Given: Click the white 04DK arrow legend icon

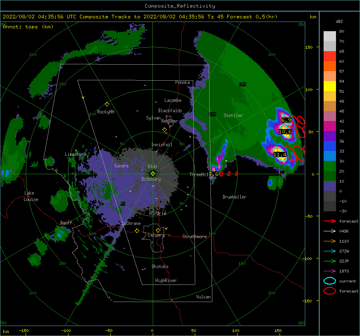Looking at the screenshot, I should click(330, 231).
